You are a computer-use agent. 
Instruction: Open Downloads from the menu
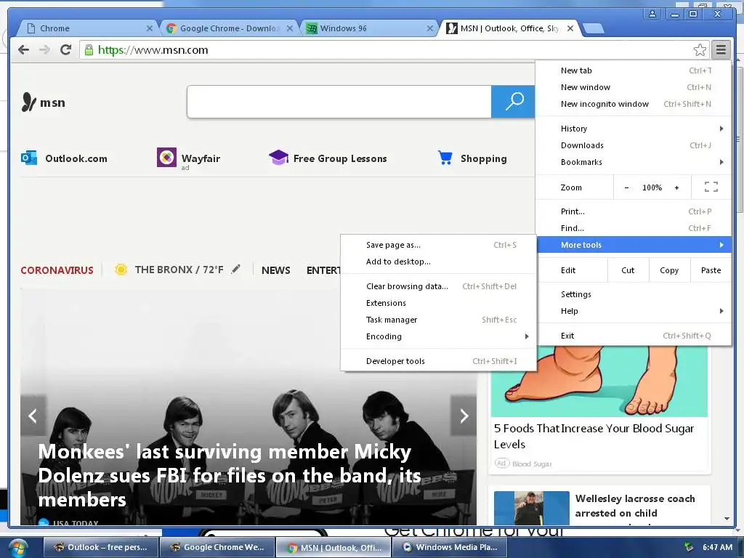[x=634, y=145]
